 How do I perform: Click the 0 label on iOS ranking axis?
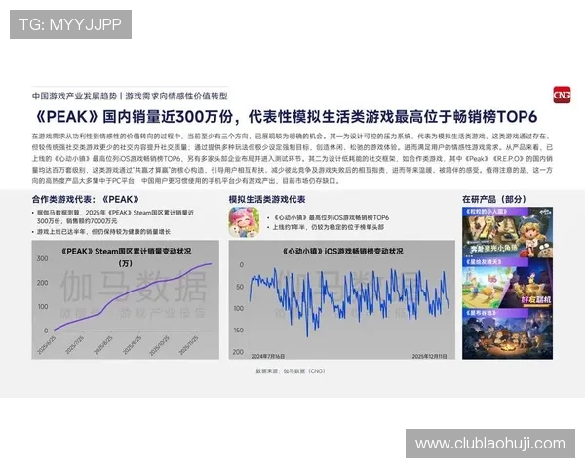[242, 265]
